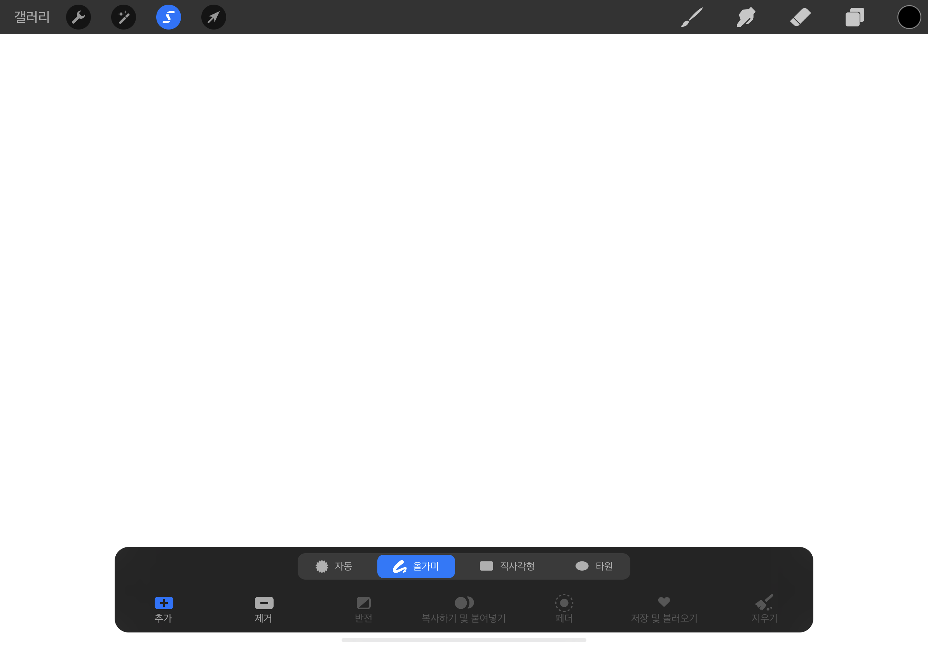Open the Layers panel icon
The width and height of the screenshot is (928, 648).
pos(855,17)
